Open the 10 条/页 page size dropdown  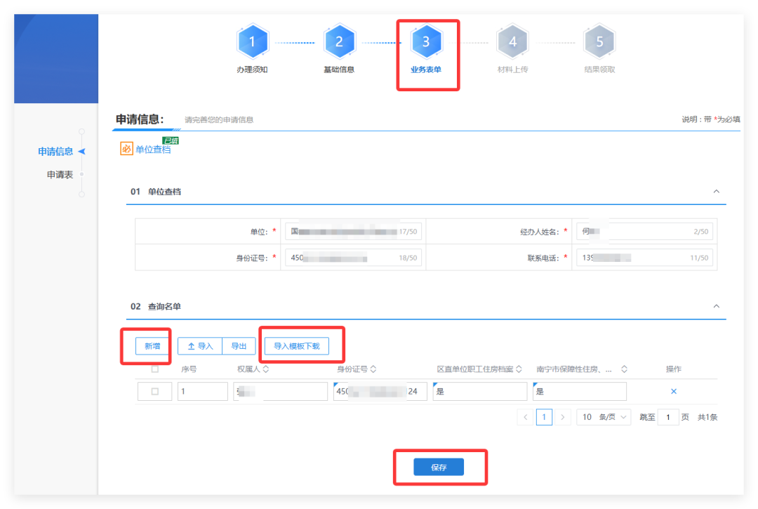tap(604, 417)
